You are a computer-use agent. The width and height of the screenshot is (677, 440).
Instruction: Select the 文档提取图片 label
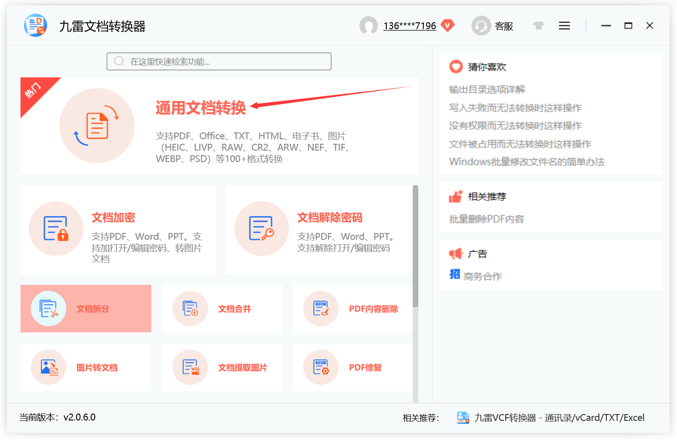point(243,368)
